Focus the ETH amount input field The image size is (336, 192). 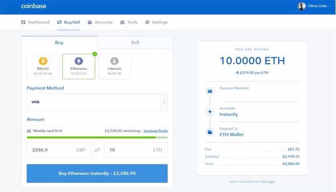point(136,150)
